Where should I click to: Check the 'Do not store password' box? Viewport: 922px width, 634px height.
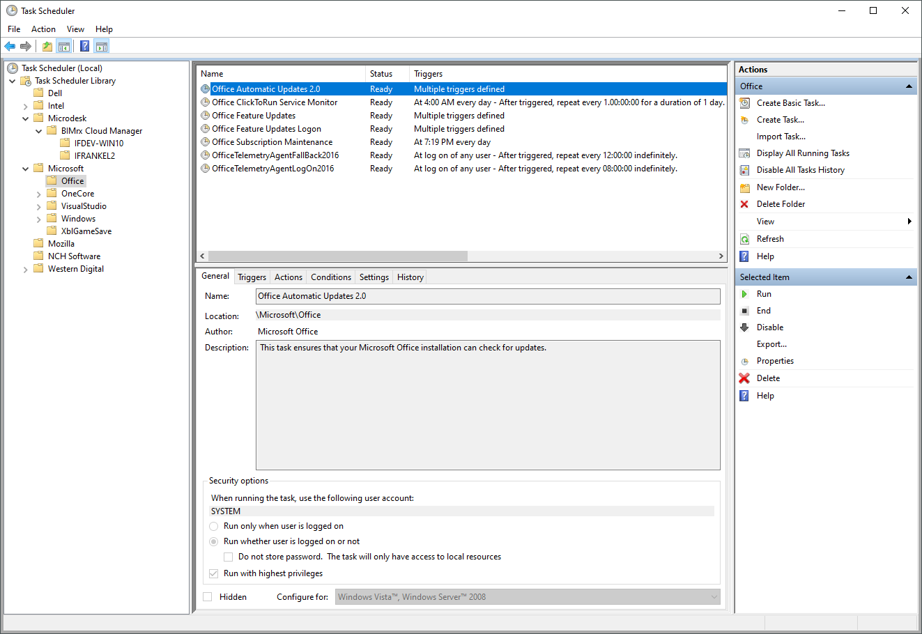228,557
